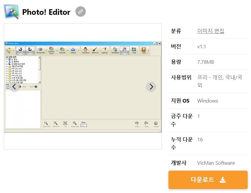Copy link using the chain icon beside title

[81, 12]
